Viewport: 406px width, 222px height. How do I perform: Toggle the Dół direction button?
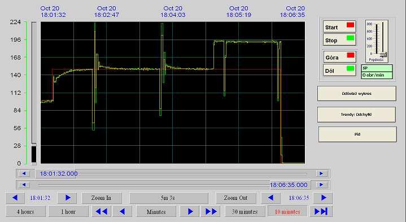339,70
